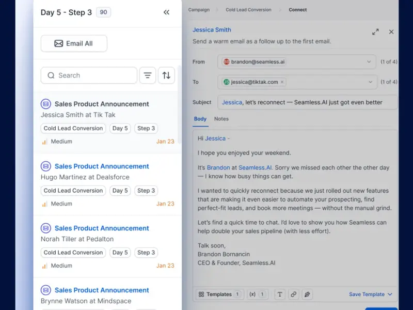Collapse the Day 5 - Step 3 panel
Image resolution: width=413 pixels, height=310 pixels.
click(x=166, y=12)
